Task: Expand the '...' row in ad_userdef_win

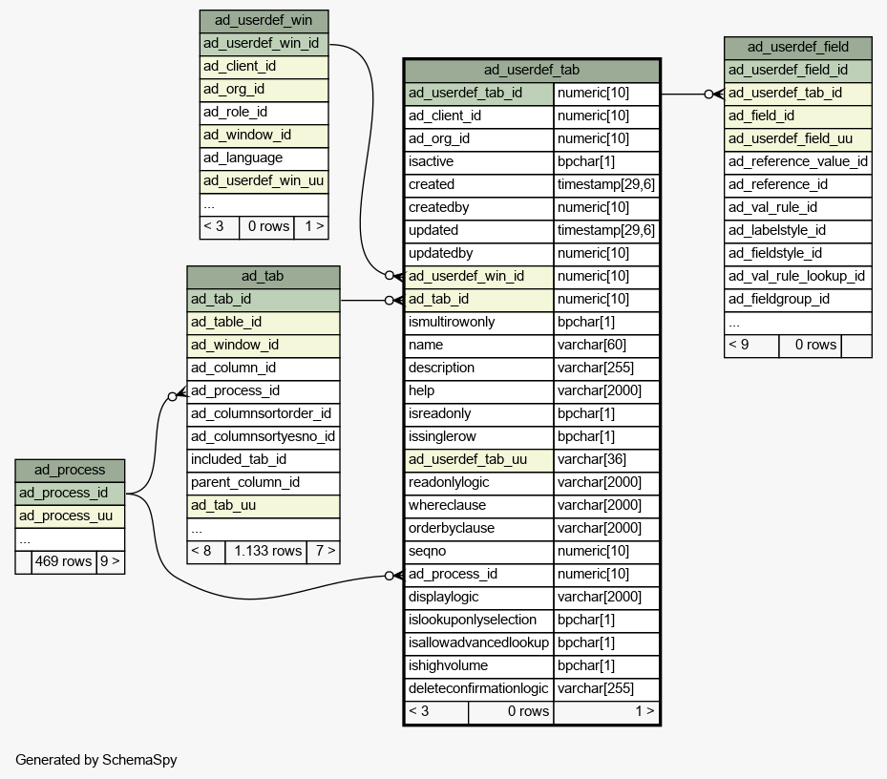Action: point(264,204)
